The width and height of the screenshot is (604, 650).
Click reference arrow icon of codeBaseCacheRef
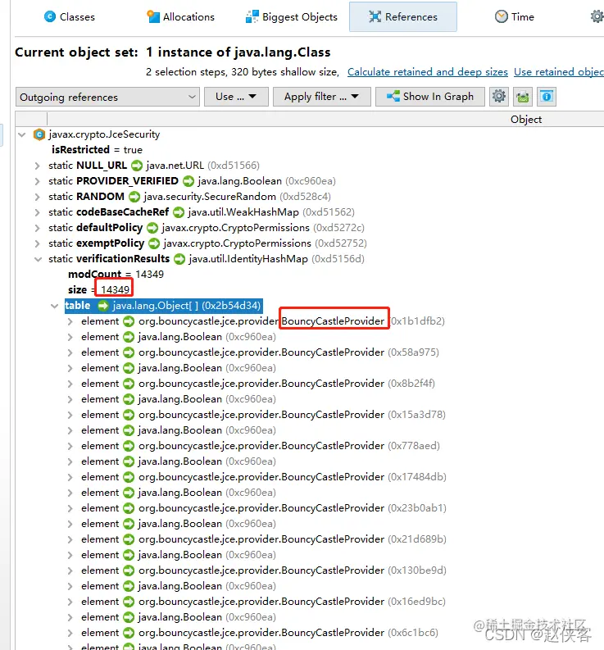[x=179, y=212]
